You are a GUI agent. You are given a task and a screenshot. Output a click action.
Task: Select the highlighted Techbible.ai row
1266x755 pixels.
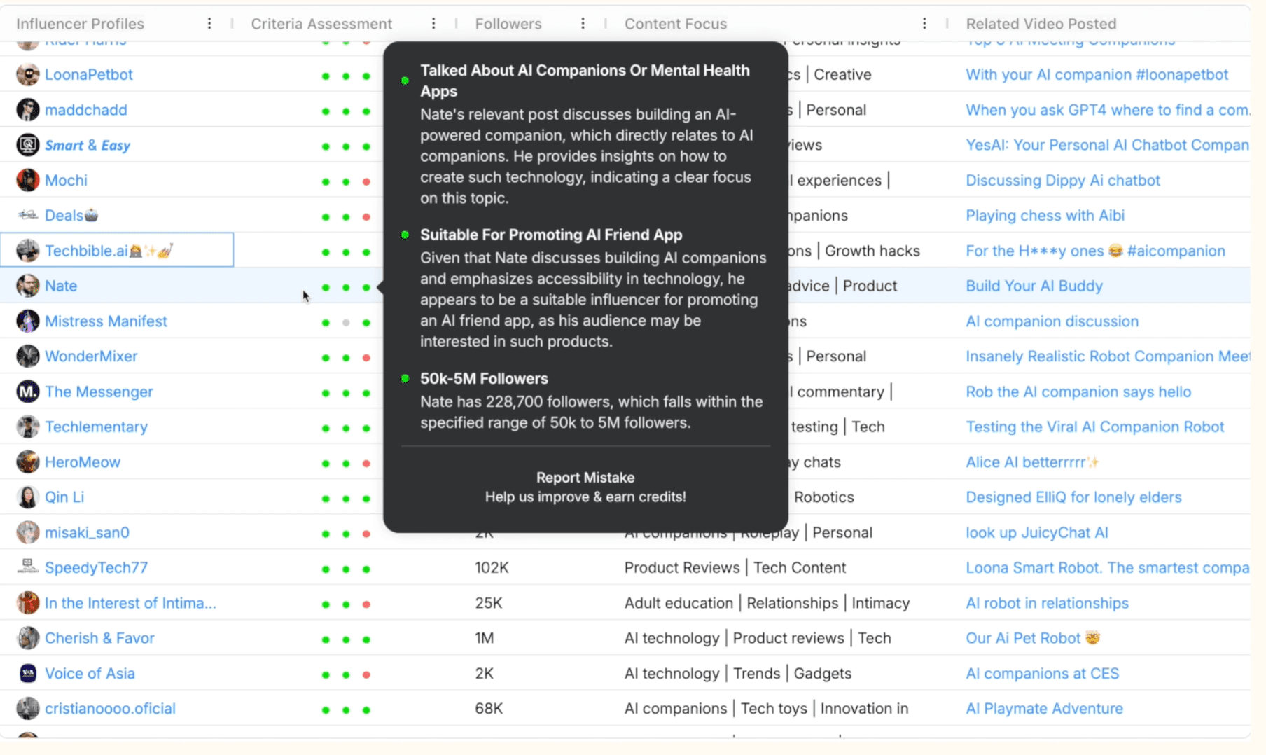[117, 250]
